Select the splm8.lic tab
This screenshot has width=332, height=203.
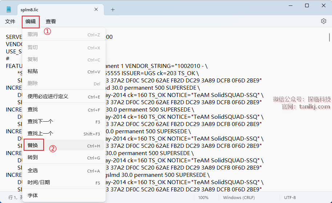point(60,9)
